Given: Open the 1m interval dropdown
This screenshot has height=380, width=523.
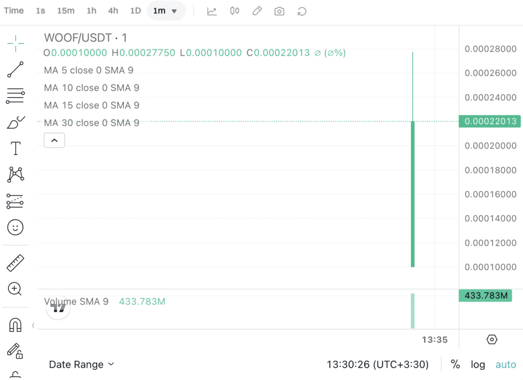Looking at the screenshot, I should click(x=165, y=11).
